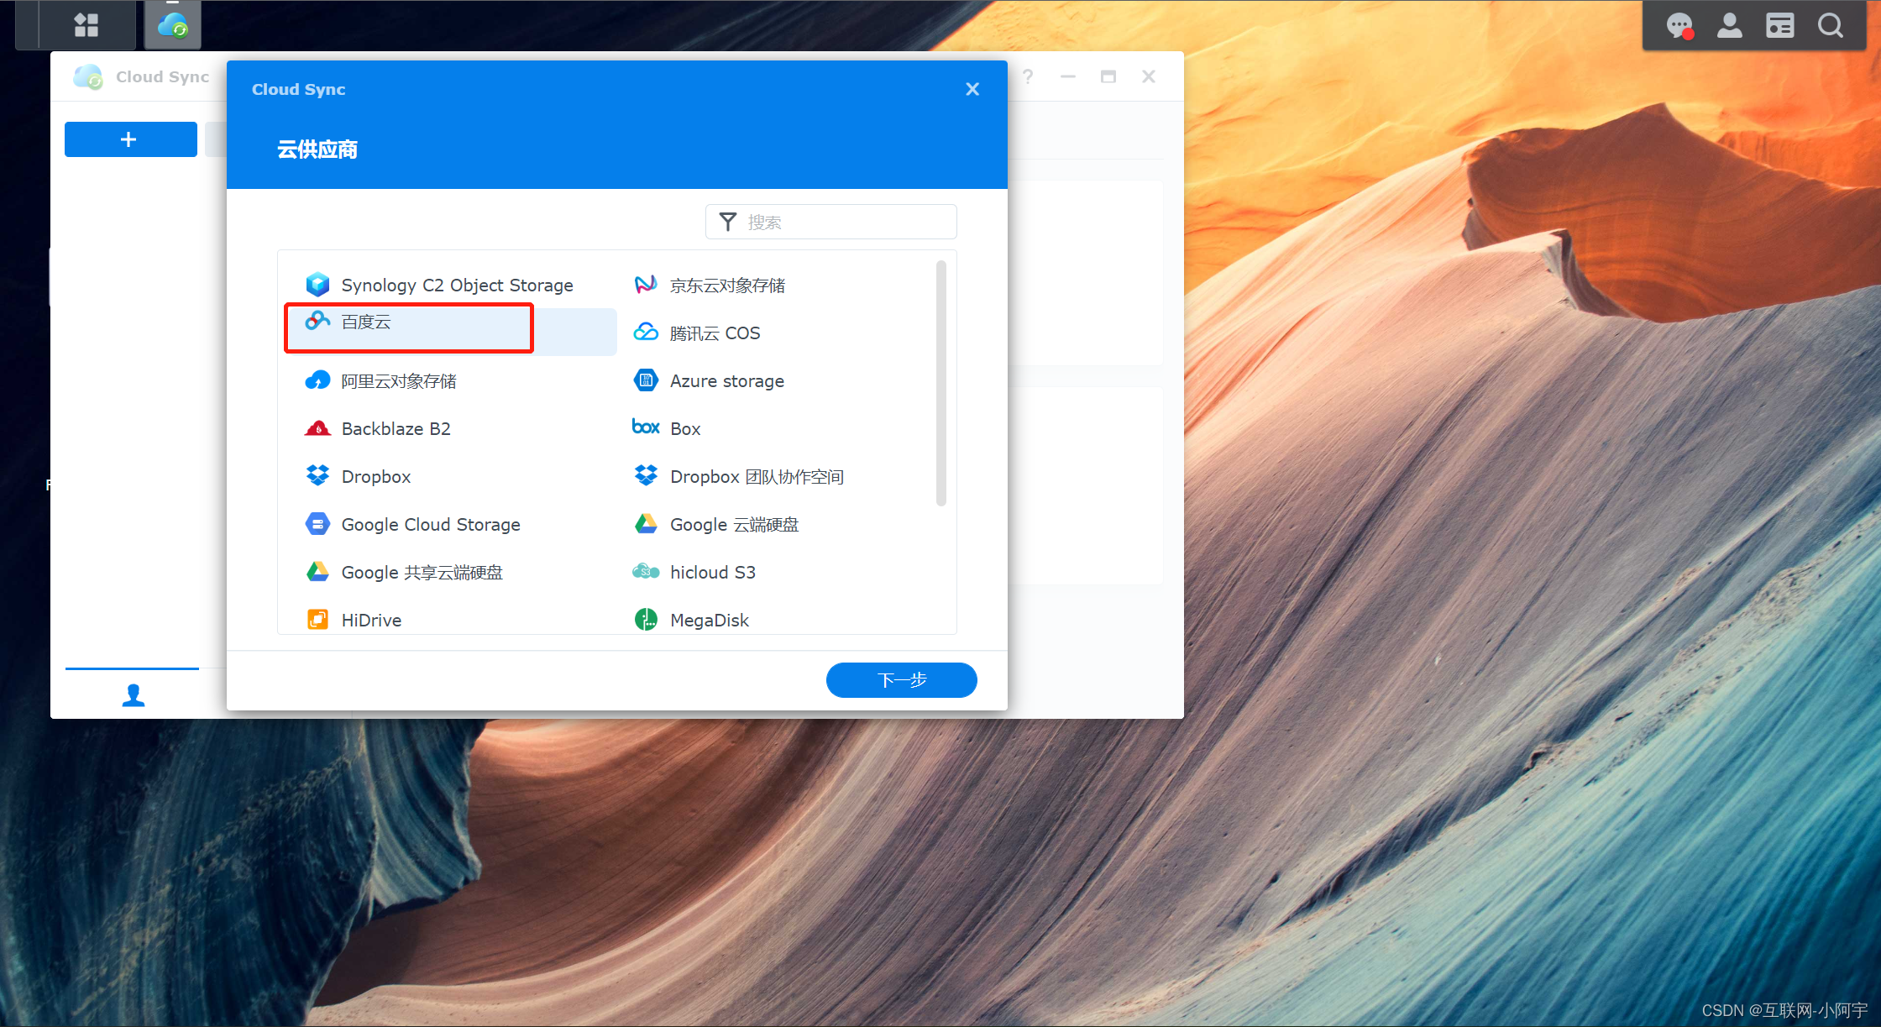This screenshot has height=1027, width=1881.
Task: Select Google Cloud Storage provider
Action: (430, 525)
